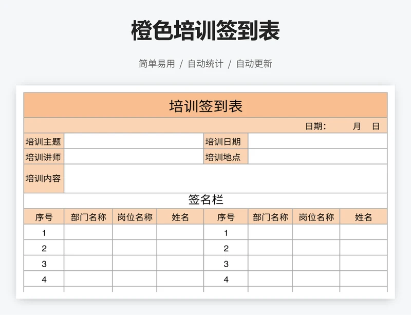
Task: Select the 培训讲师 label cell
Action: click(x=44, y=157)
